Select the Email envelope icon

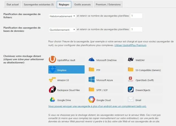[131, 100]
